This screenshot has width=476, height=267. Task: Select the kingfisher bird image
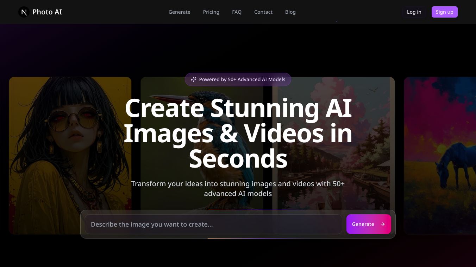pos(202,156)
